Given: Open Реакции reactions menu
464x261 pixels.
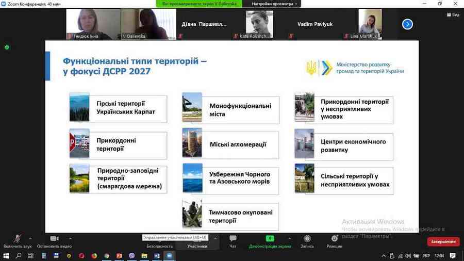Looking at the screenshot, I should 334,241.
